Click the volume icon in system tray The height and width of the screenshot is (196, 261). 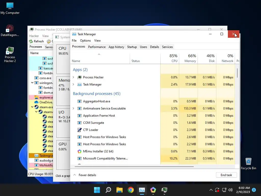pyautogui.click(x=230, y=190)
